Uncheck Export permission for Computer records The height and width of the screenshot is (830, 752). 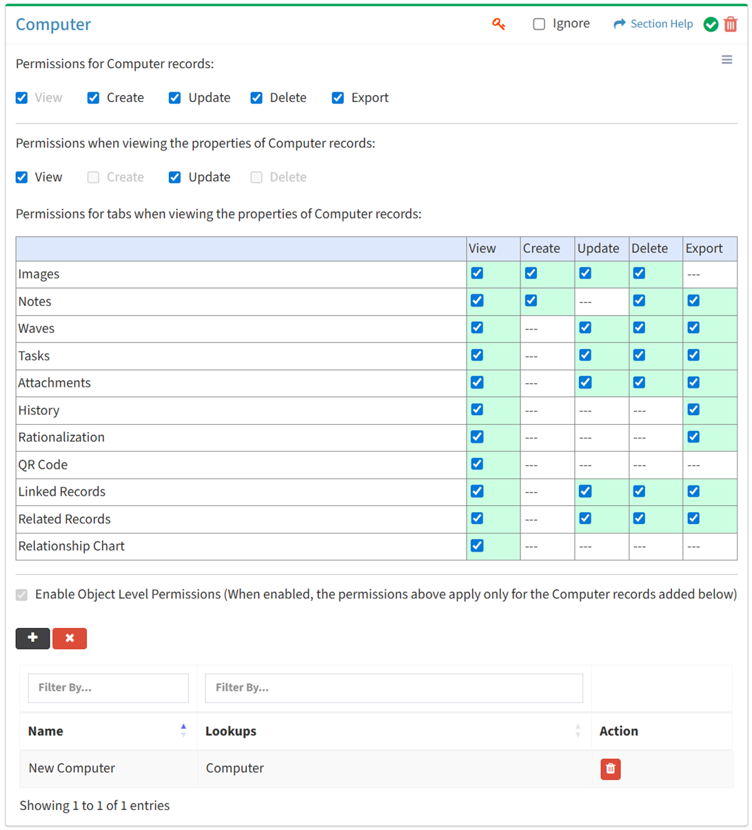pos(338,98)
